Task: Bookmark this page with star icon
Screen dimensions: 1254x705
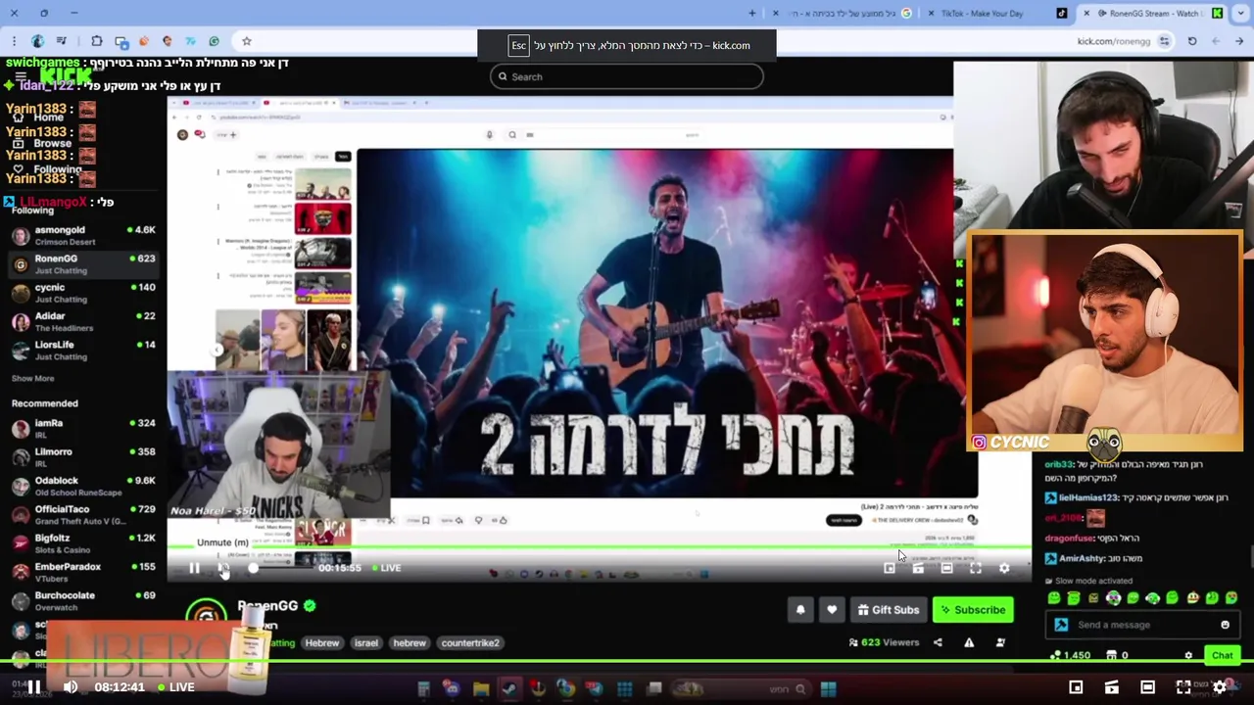Action: tap(247, 41)
